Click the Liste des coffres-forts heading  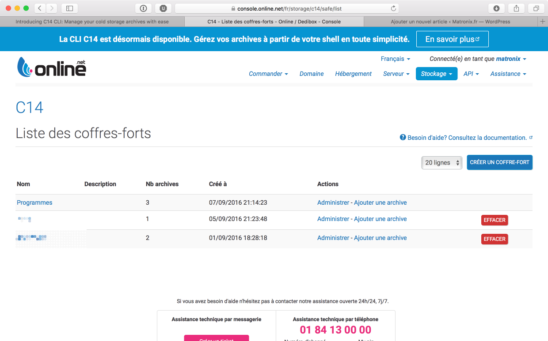click(x=83, y=133)
